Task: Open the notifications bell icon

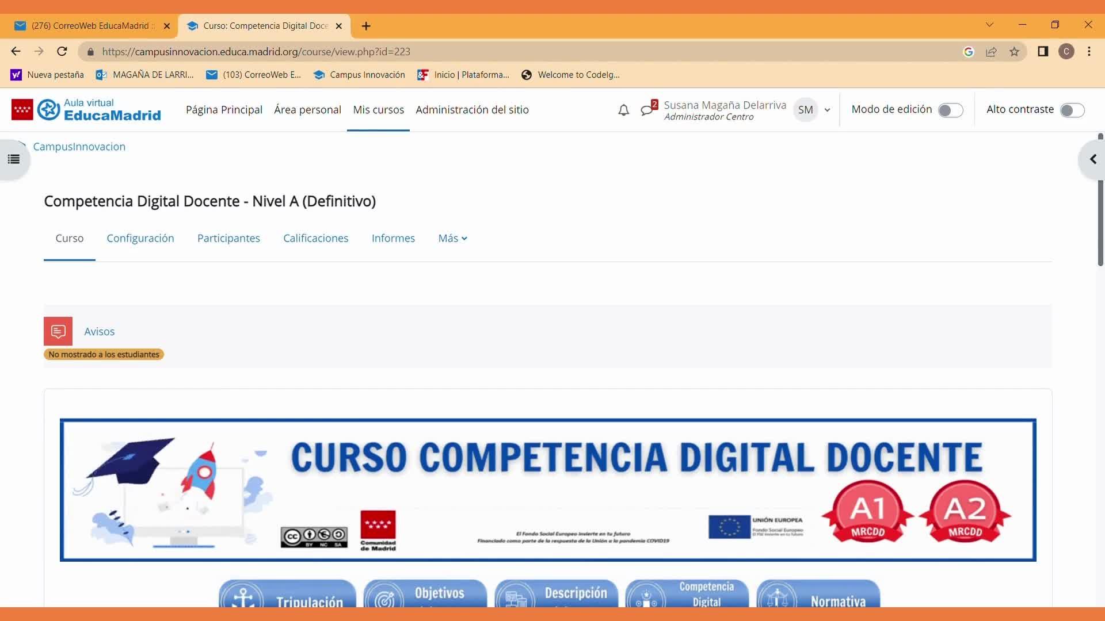Action: coord(623,110)
